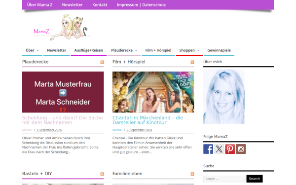This screenshot has width=296, height=185.
Task: Click the Suche widget title
Action: click(x=209, y=166)
